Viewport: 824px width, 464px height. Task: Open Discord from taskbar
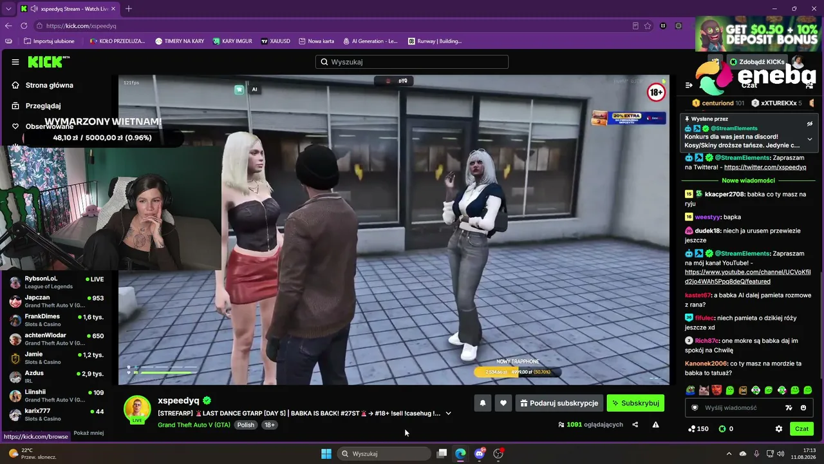(x=480, y=454)
